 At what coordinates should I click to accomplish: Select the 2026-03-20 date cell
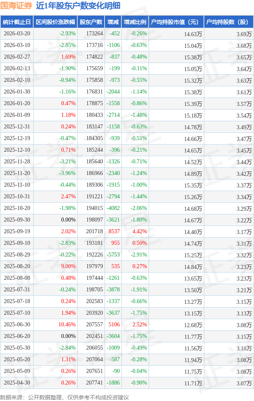tap(17, 34)
